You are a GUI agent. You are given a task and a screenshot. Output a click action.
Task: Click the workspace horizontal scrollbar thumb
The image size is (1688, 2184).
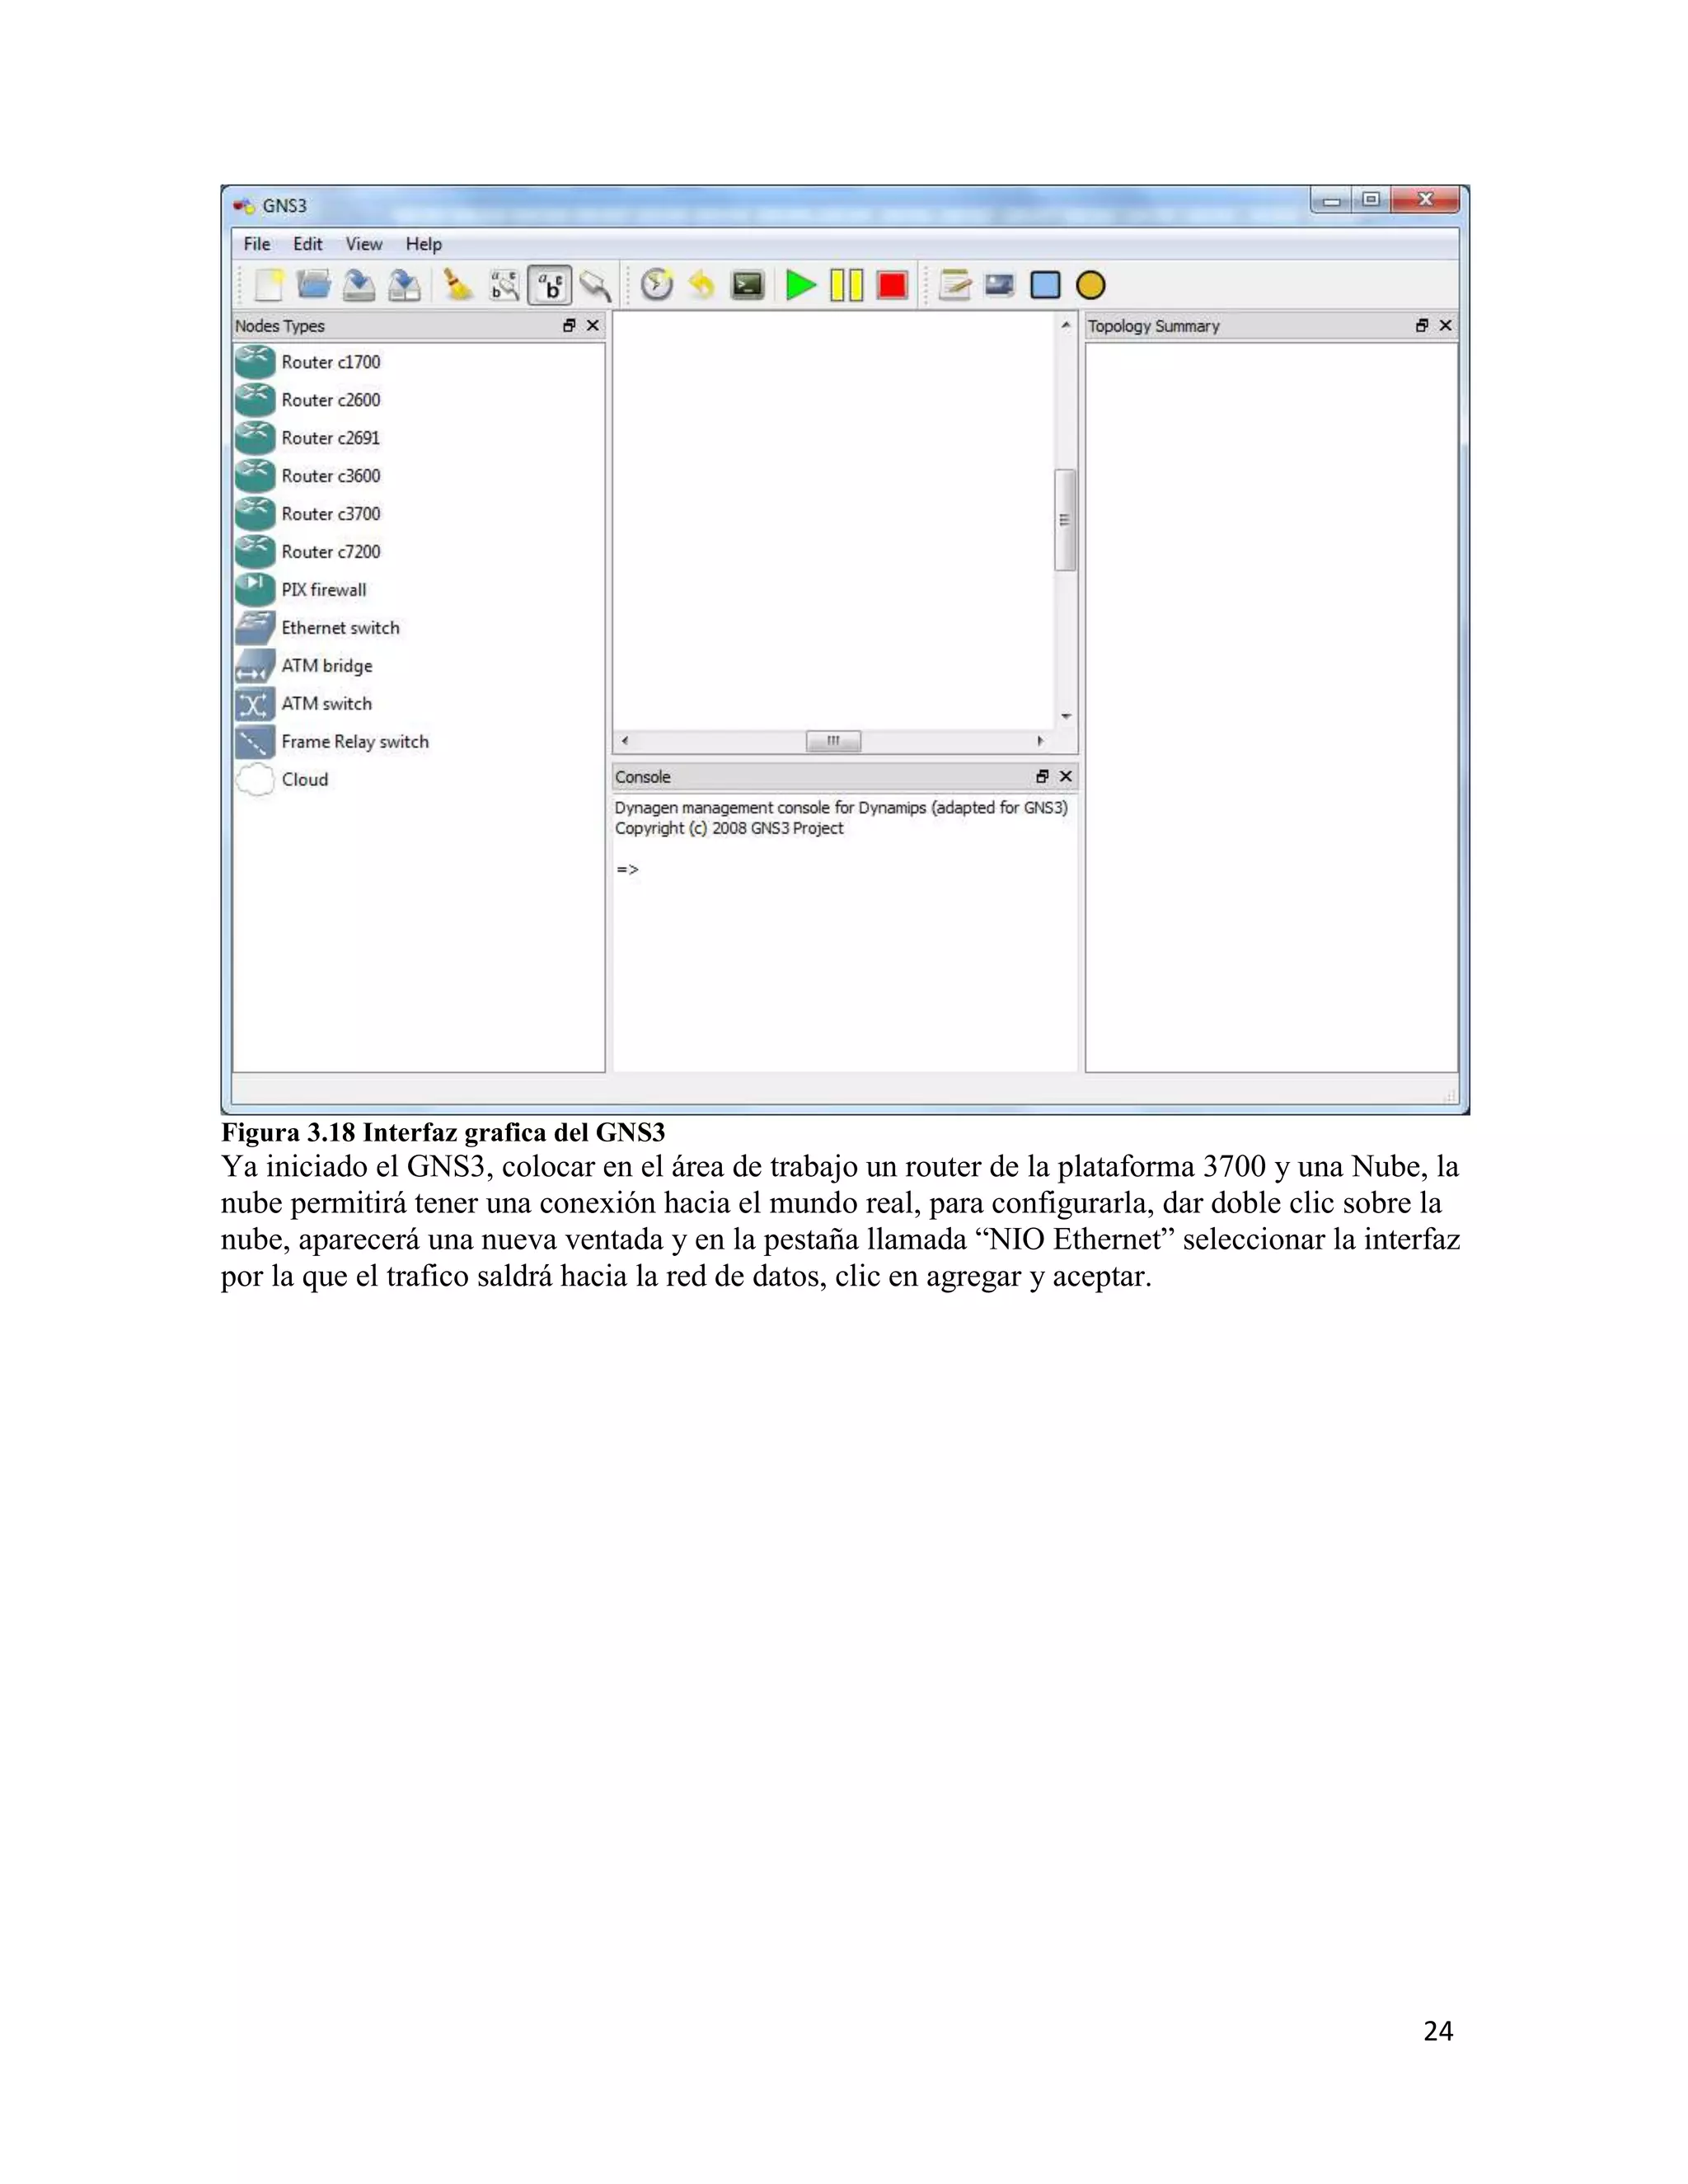[833, 741]
